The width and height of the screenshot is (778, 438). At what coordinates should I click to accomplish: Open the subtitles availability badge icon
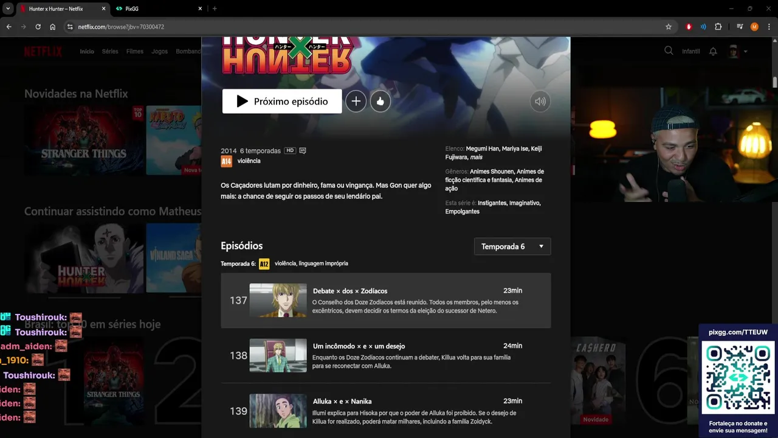tap(303, 150)
